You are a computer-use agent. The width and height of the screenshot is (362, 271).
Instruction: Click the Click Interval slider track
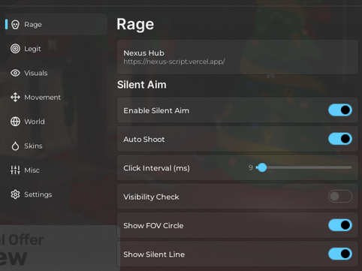coord(304,167)
